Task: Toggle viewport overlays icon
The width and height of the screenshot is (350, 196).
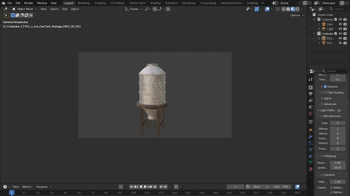Action: [x=267, y=9]
